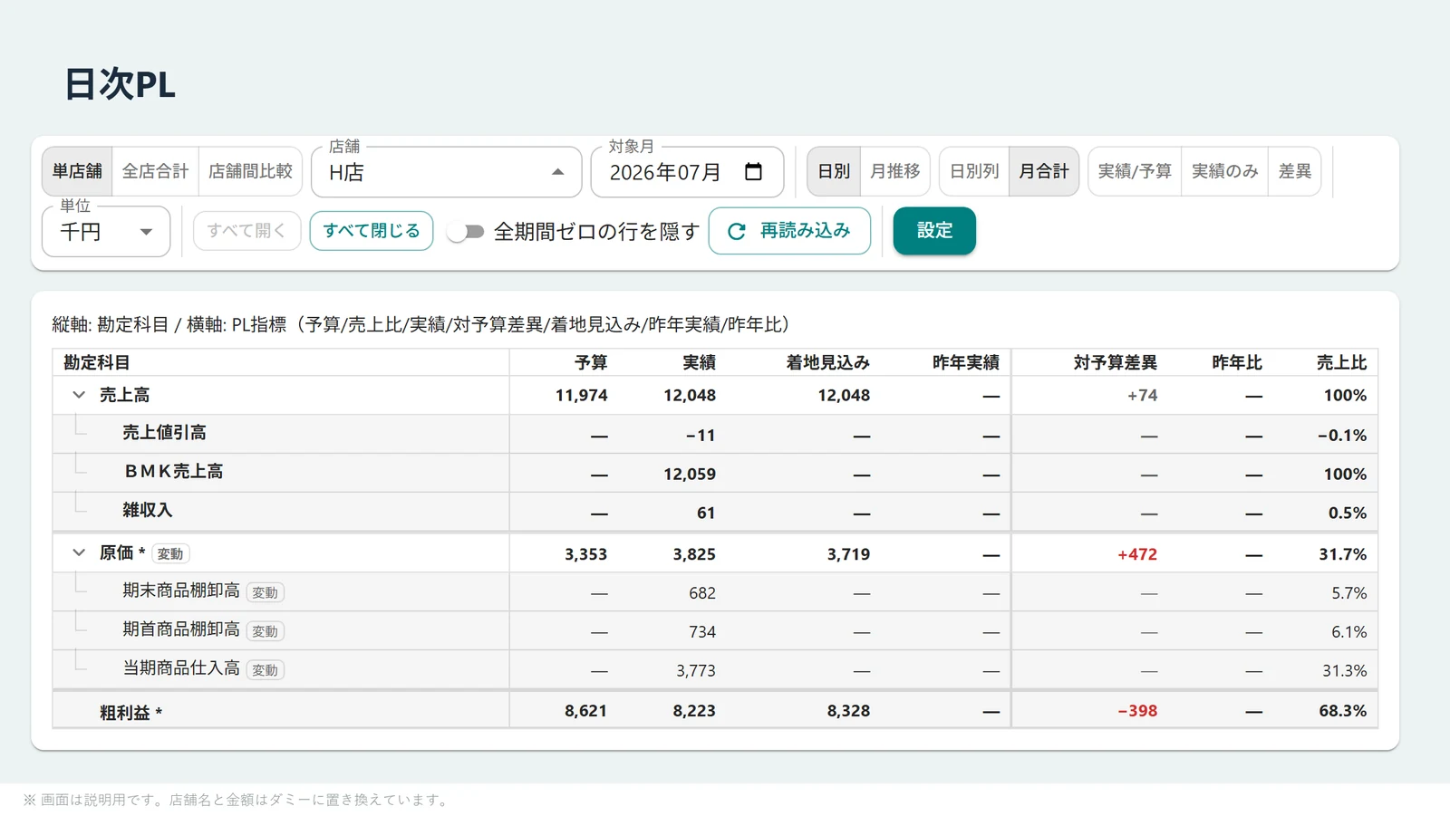Select the 全店合計 view option

(155, 171)
